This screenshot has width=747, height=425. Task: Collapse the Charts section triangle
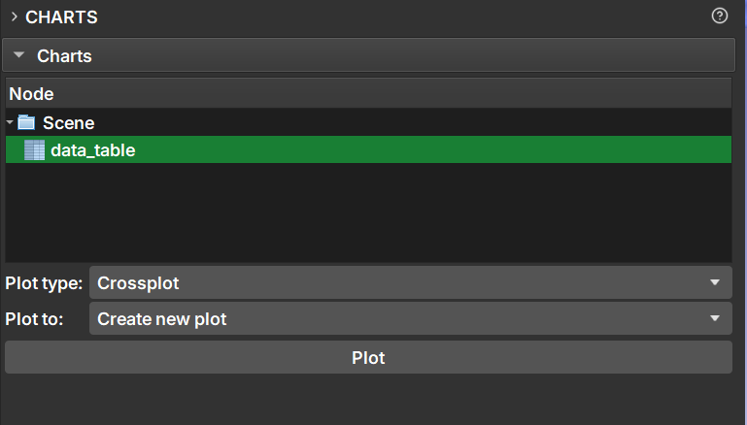tap(18, 55)
